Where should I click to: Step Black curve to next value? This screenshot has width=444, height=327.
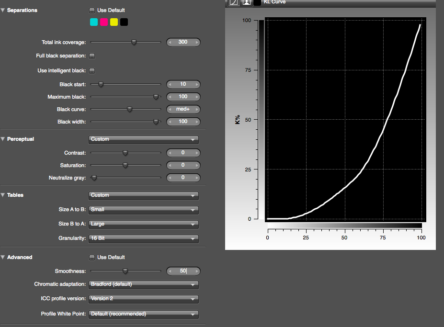point(196,109)
